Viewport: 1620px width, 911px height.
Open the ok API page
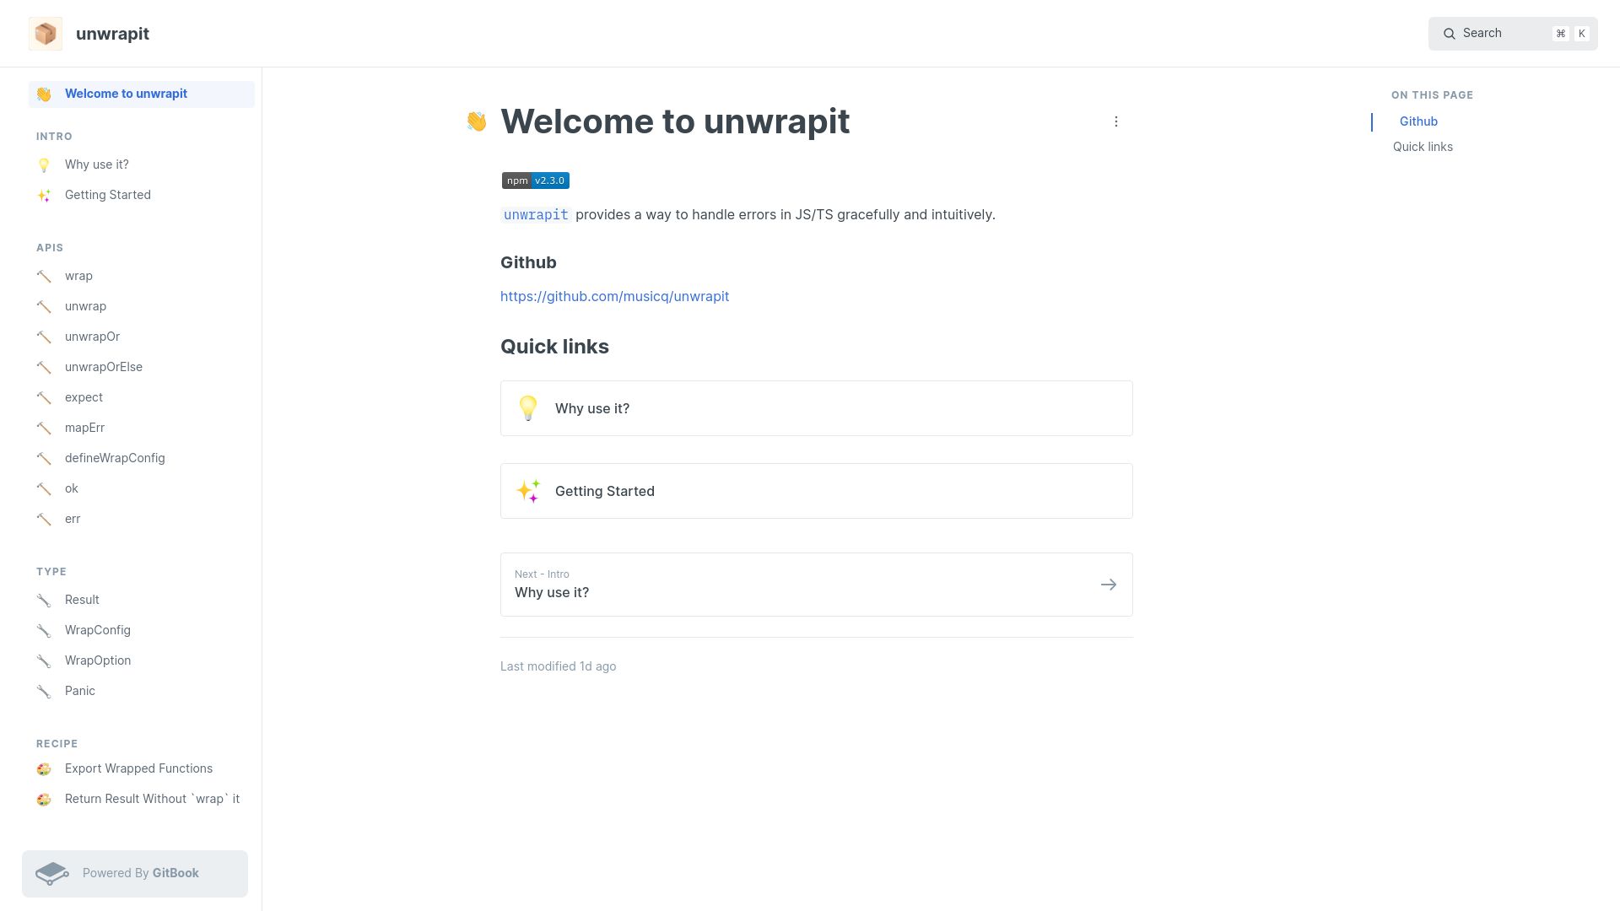coord(142,488)
